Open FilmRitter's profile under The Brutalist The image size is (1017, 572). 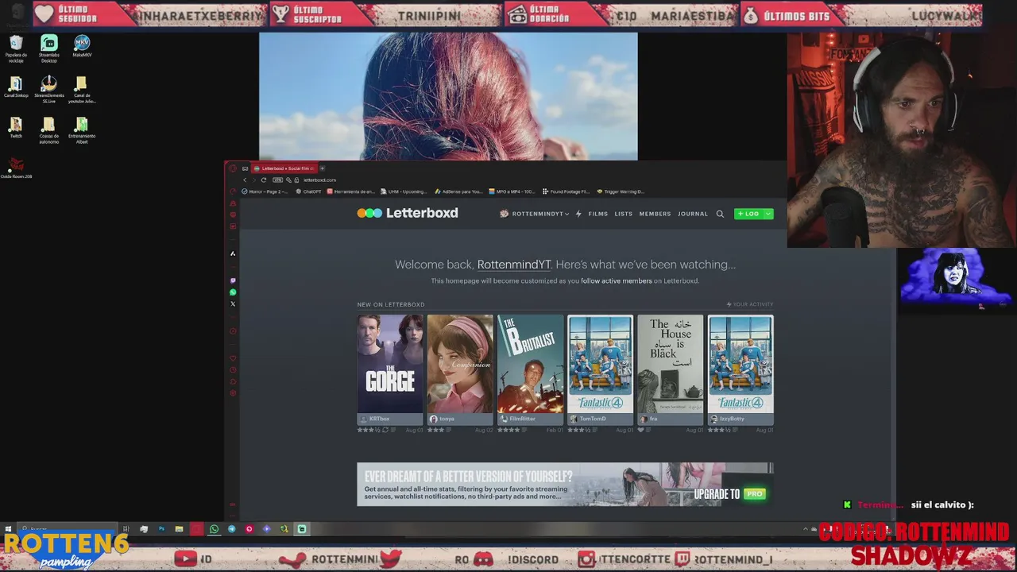coord(522,419)
